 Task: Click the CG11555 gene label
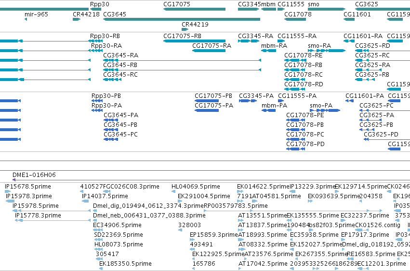291,4
